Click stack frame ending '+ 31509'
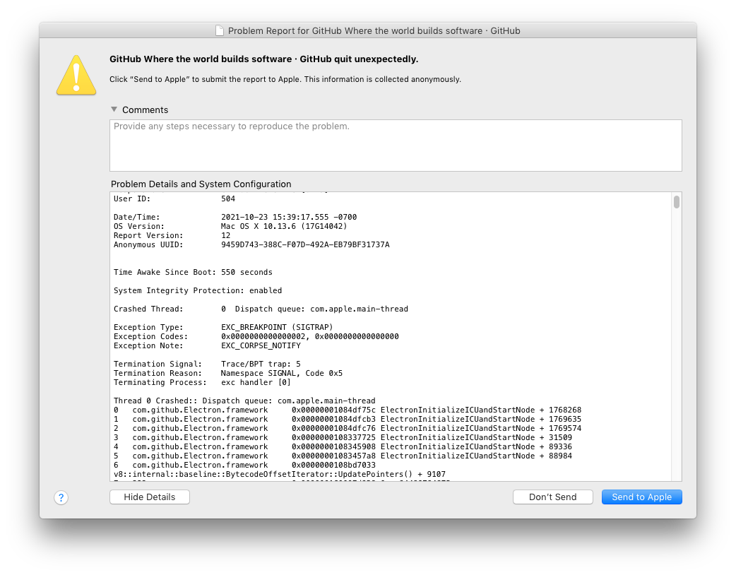 pos(343,437)
